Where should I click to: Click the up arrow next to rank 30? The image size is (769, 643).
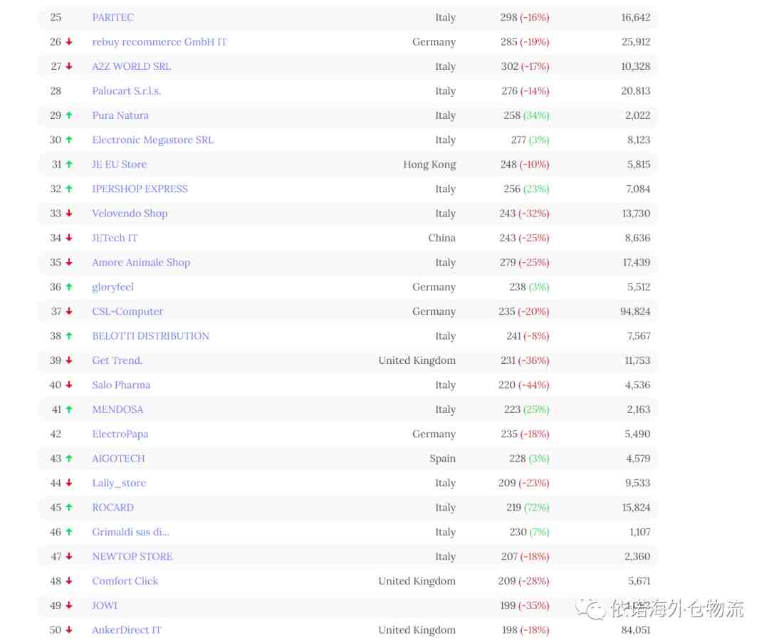point(69,140)
